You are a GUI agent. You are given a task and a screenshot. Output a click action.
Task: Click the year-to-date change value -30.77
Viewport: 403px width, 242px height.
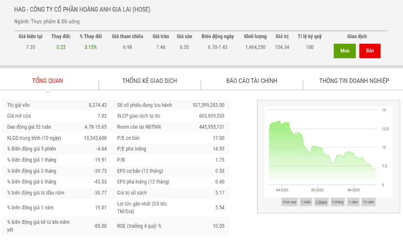click(100, 193)
